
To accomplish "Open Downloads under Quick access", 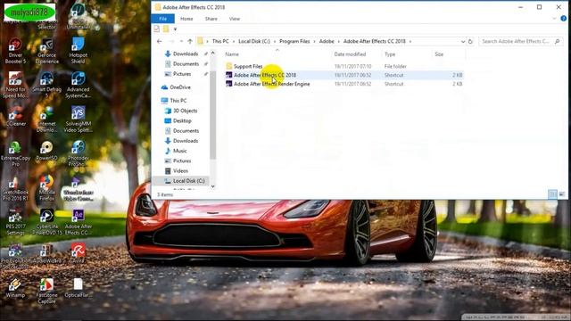I will tap(186, 53).
